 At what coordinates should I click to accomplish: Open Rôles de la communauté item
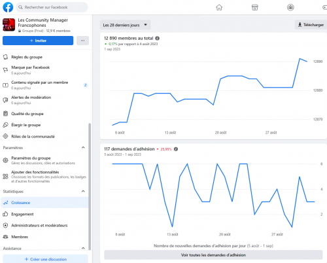(x=44, y=136)
